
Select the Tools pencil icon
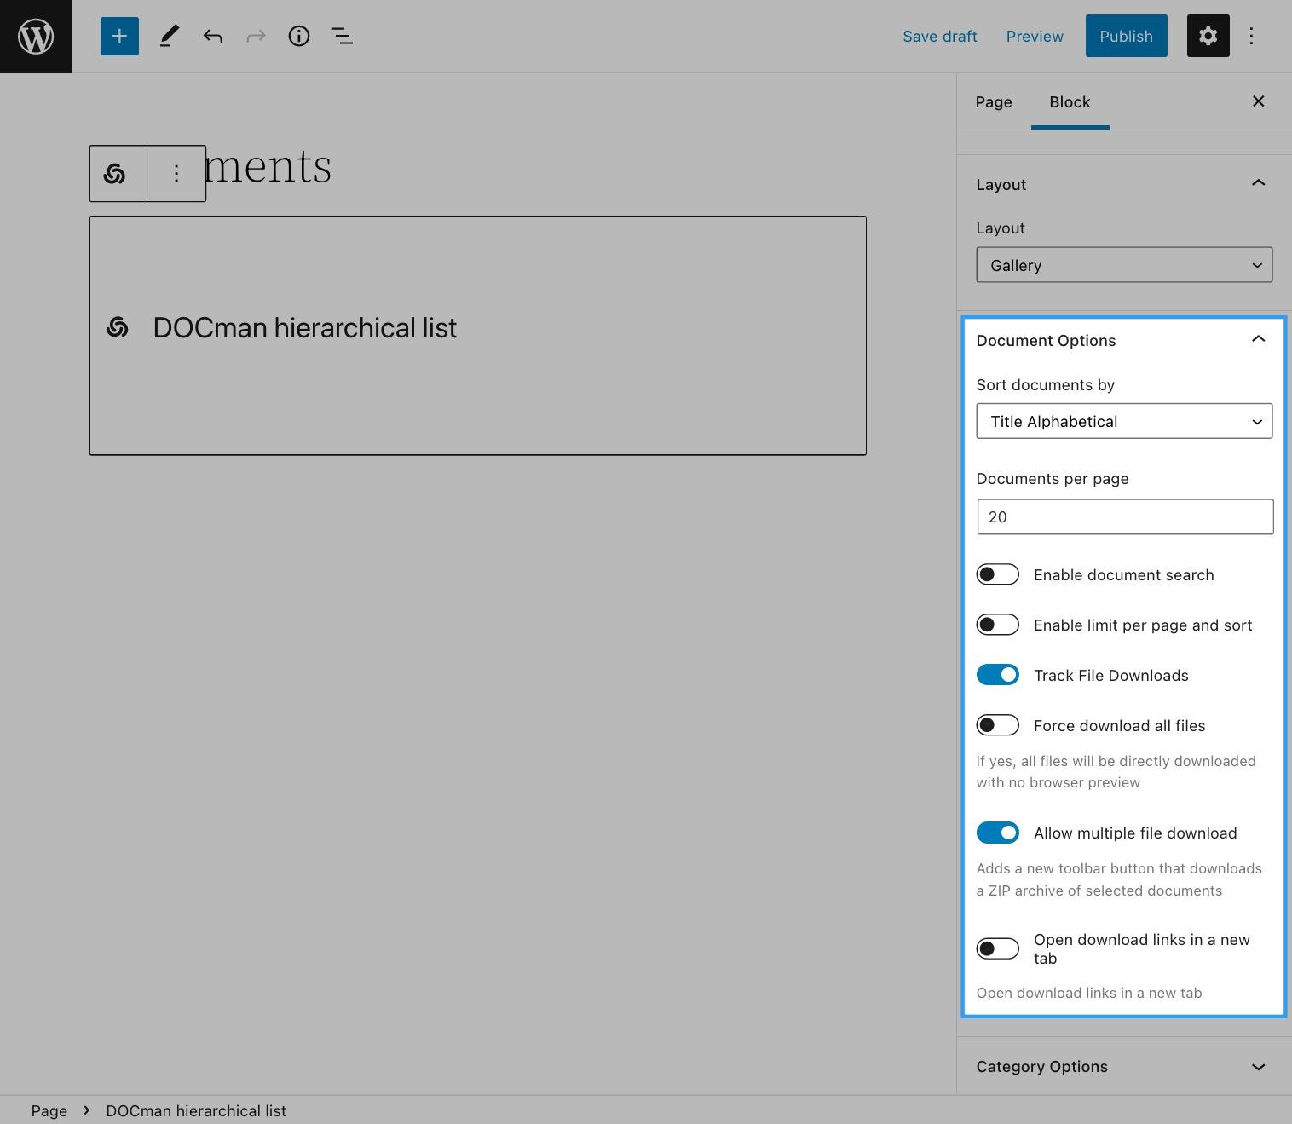169,37
